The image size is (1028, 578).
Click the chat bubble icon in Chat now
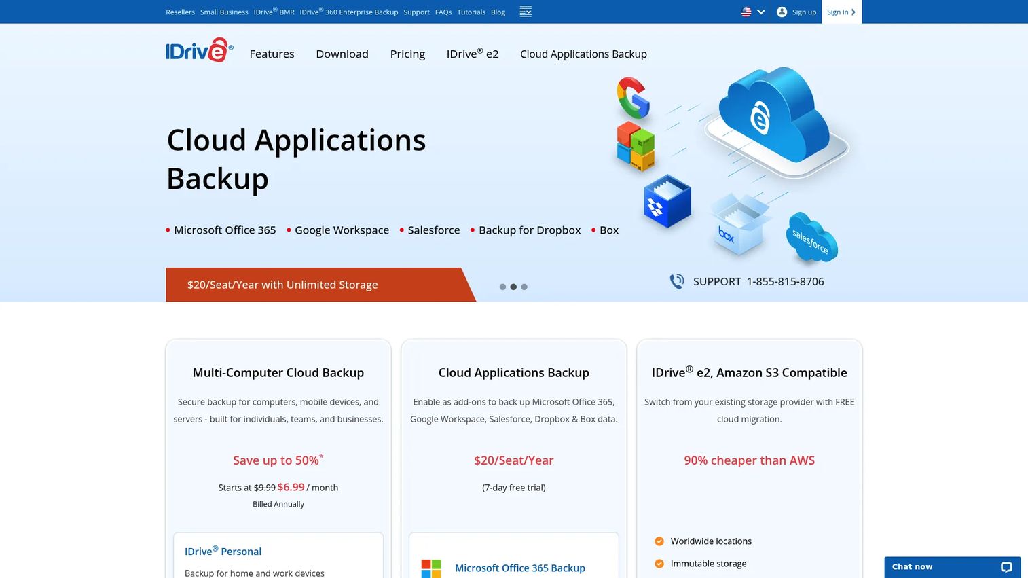click(x=1006, y=567)
